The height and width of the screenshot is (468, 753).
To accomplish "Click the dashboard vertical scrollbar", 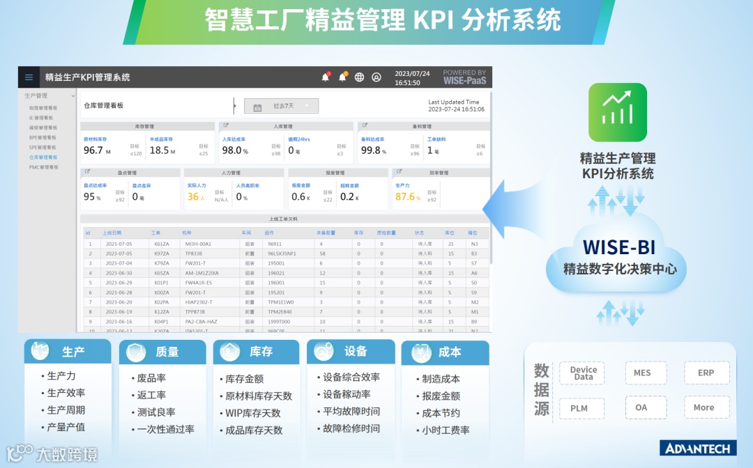I will point(491,178).
